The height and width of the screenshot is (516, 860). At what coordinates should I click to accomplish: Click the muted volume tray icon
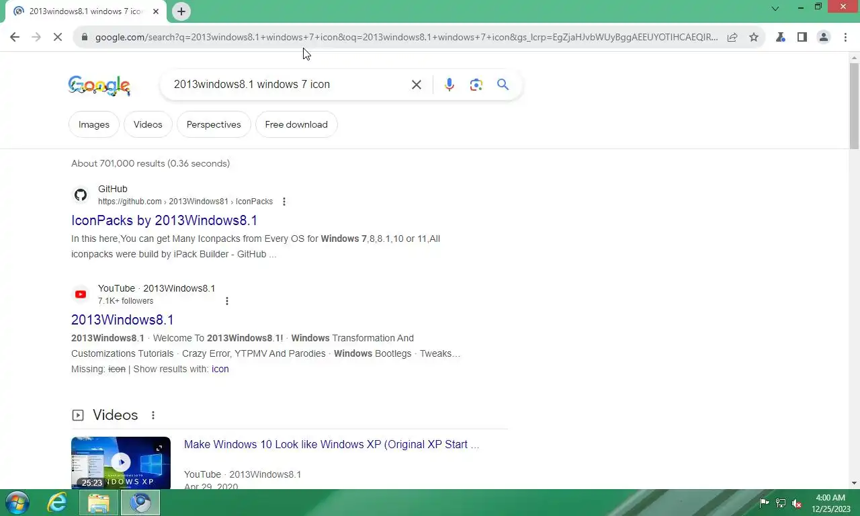(797, 503)
